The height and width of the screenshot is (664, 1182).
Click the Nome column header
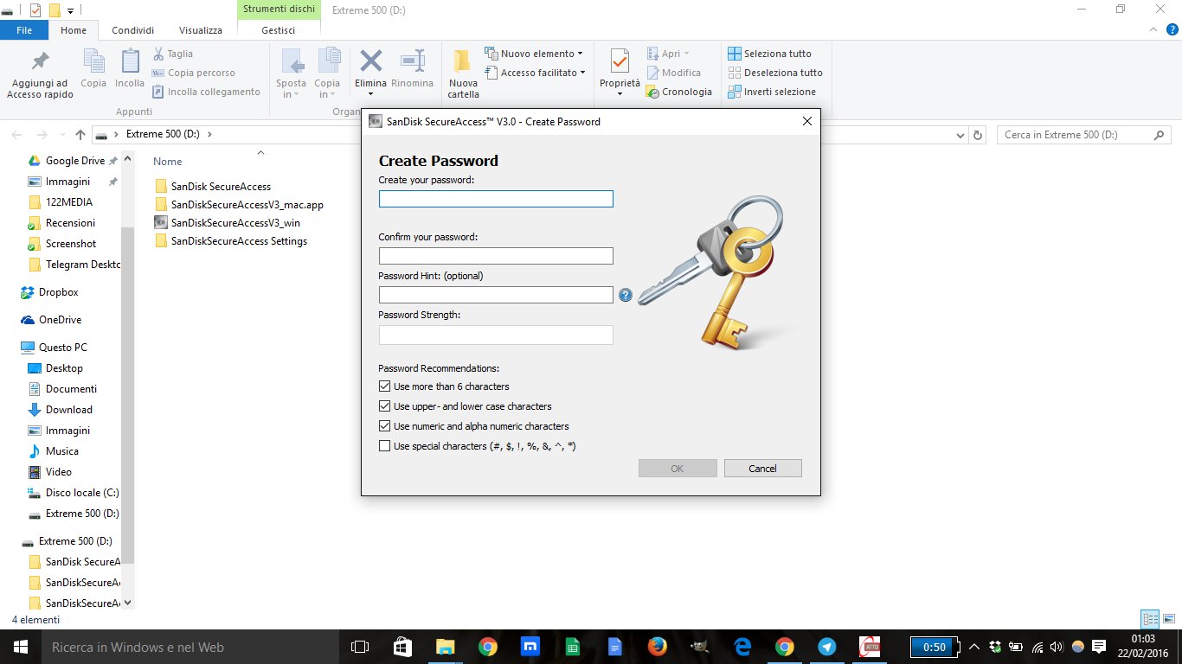tap(168, 162)
